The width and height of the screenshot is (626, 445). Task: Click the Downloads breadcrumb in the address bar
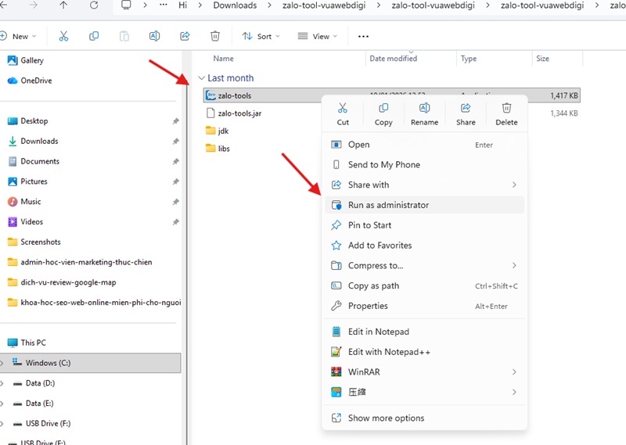235,5
